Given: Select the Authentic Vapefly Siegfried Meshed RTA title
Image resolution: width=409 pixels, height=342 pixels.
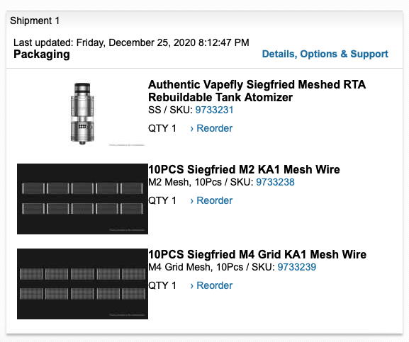Looking at the screenshot, I should coord(257,91).
